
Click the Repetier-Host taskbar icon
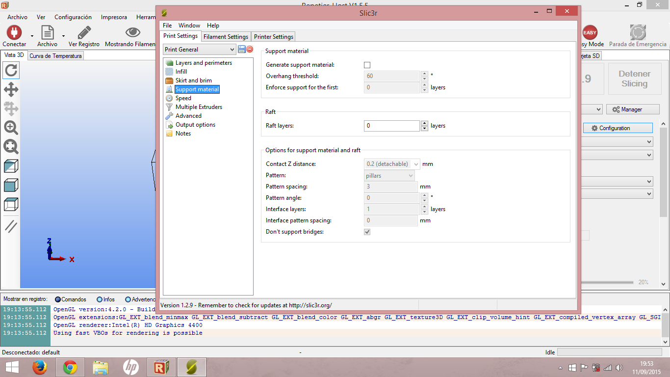pyautogui.click(x=161, y=367)
